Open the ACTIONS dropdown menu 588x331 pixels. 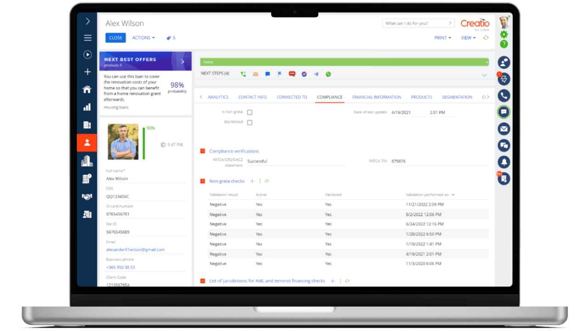[x=143, y=38]
